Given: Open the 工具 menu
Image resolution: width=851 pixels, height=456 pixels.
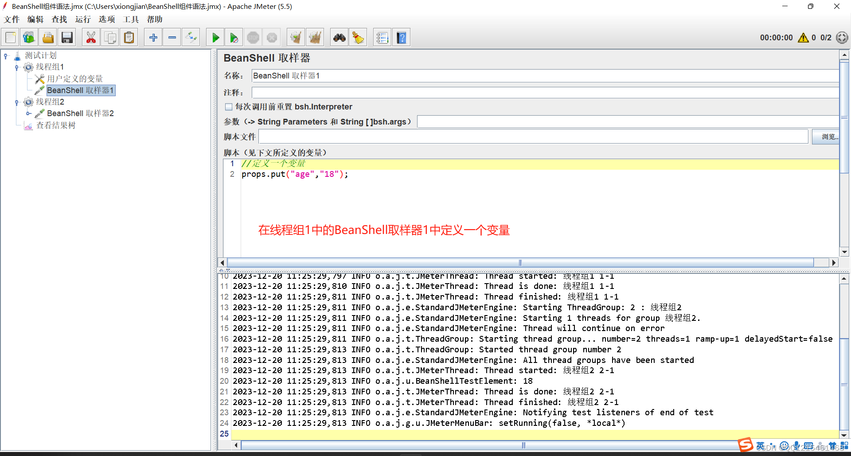Looking at the screenshot, I should point(131,19).
